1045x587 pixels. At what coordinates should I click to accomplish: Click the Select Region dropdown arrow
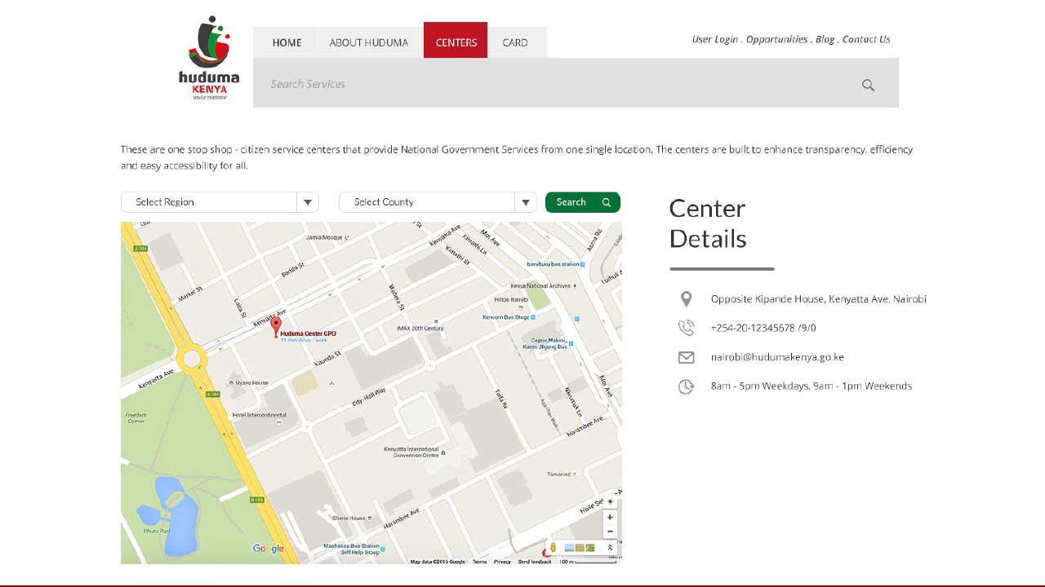(x=308, y=202)
